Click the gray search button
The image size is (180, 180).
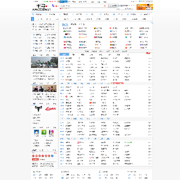[113, 6]
